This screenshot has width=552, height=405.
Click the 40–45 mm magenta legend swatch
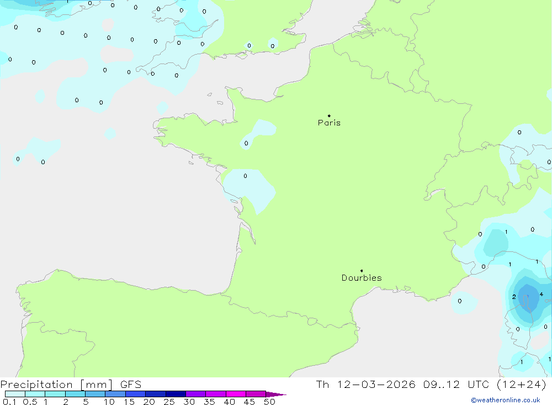point(236,394)
